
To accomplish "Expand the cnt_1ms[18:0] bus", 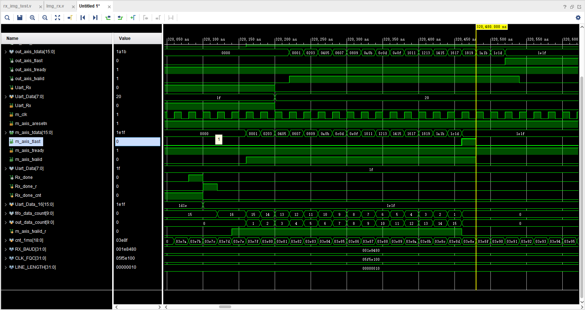I will (x=6, y=240).
